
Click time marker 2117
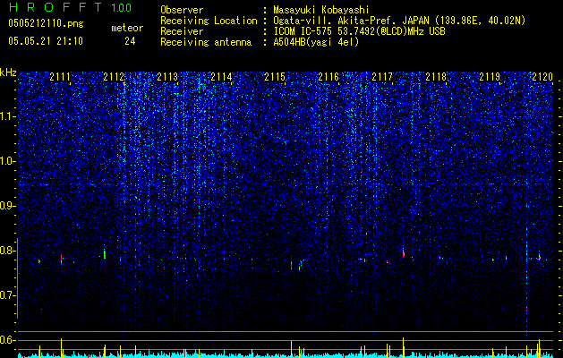(382, 77)
